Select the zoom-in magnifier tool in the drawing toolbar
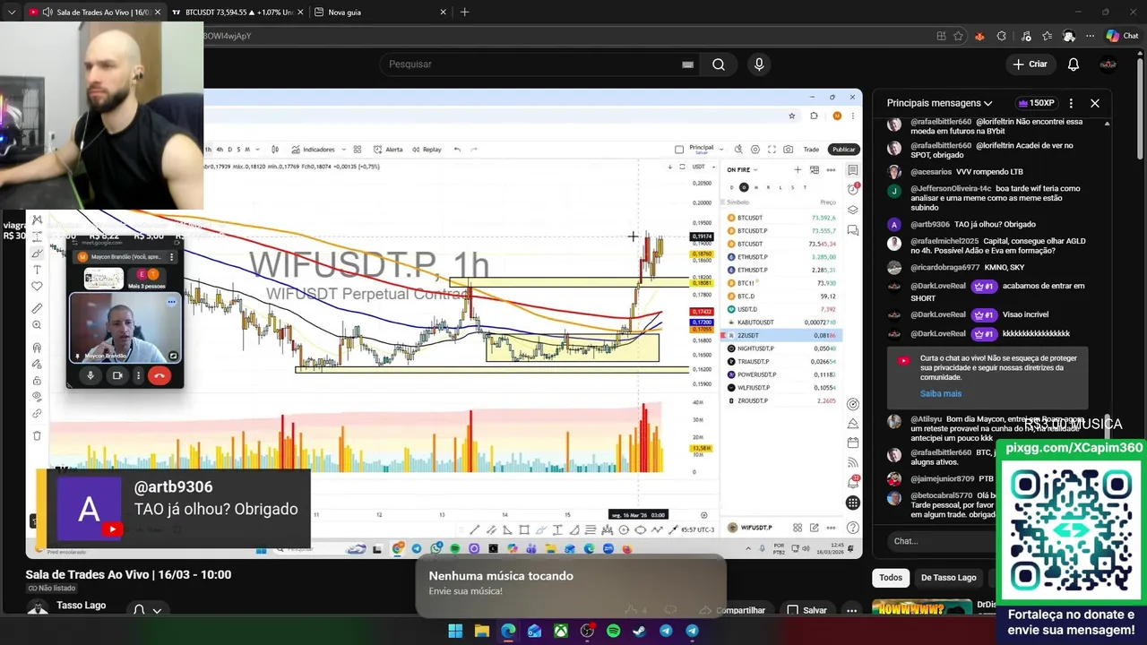The image size is (1147, 645). pos(37,325)
